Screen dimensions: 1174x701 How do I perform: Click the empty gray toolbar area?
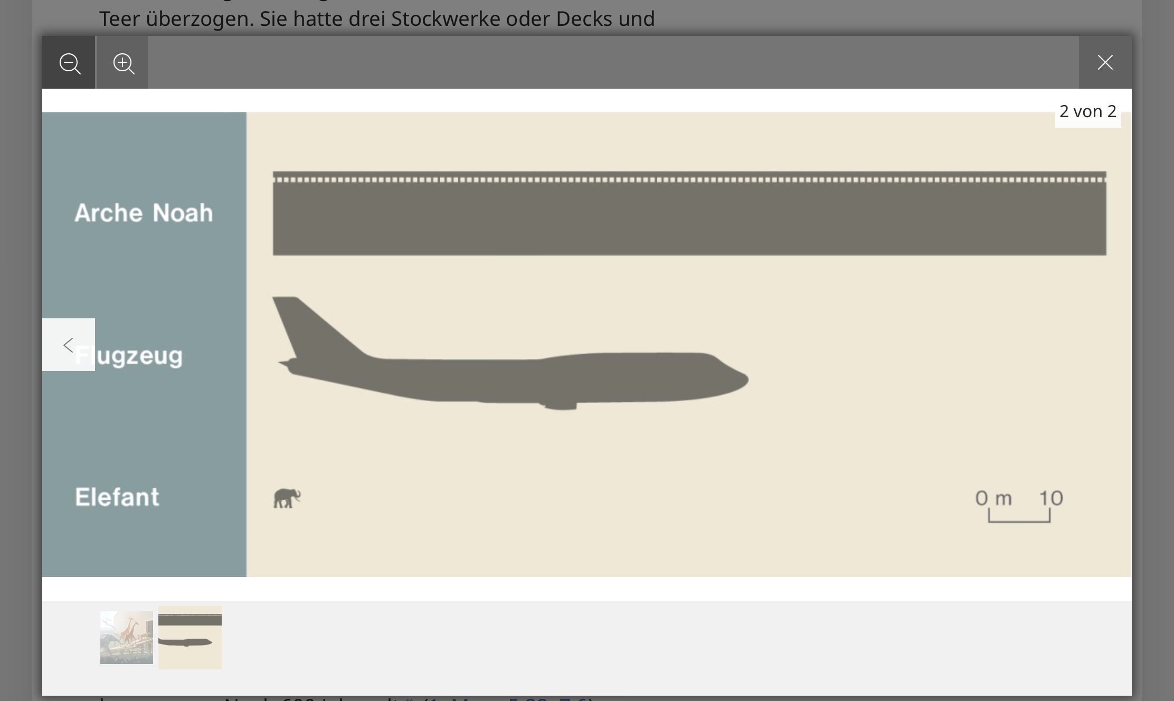coord(612,62)
